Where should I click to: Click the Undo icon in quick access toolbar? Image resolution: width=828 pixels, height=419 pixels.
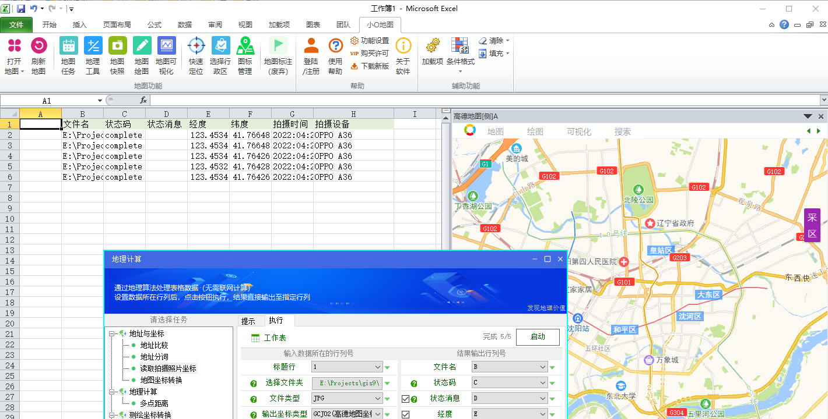coord(34,9)
